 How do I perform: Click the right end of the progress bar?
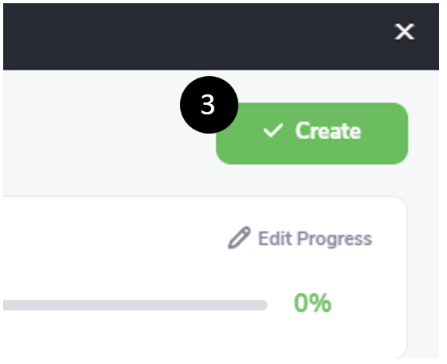coord(264,305)
